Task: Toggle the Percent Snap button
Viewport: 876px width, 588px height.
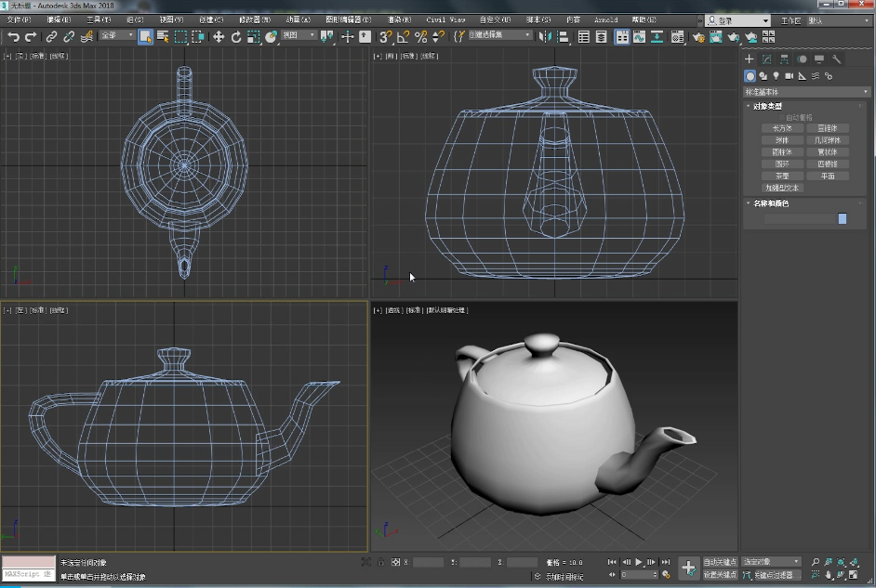Action: 420,36
